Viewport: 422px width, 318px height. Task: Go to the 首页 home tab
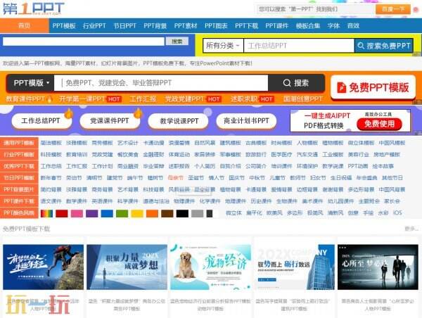click(24, 25)
